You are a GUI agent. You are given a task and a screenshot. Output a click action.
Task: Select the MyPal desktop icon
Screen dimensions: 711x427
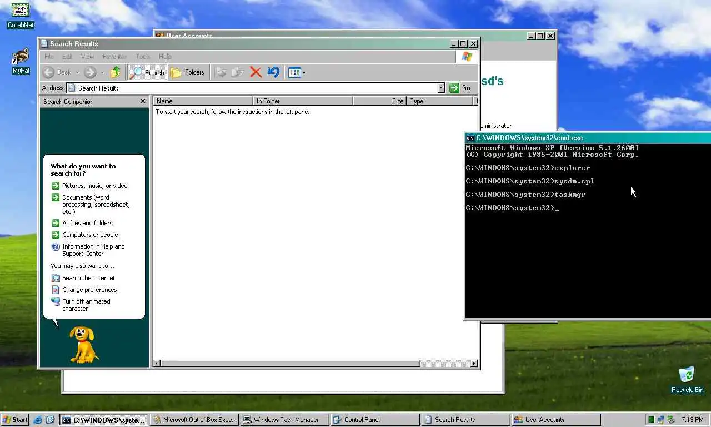(21, 61)
